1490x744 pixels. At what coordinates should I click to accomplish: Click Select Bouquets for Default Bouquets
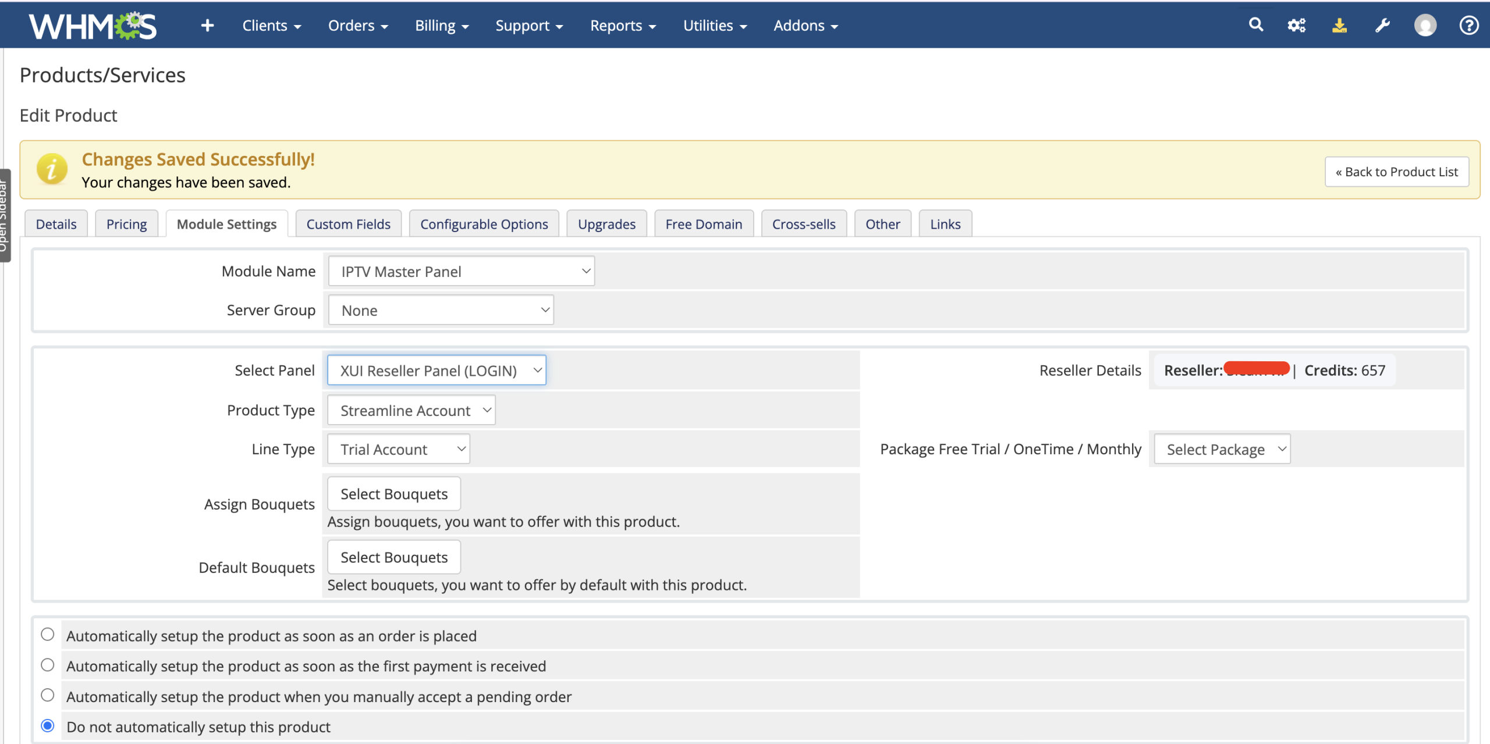(394, 557)
